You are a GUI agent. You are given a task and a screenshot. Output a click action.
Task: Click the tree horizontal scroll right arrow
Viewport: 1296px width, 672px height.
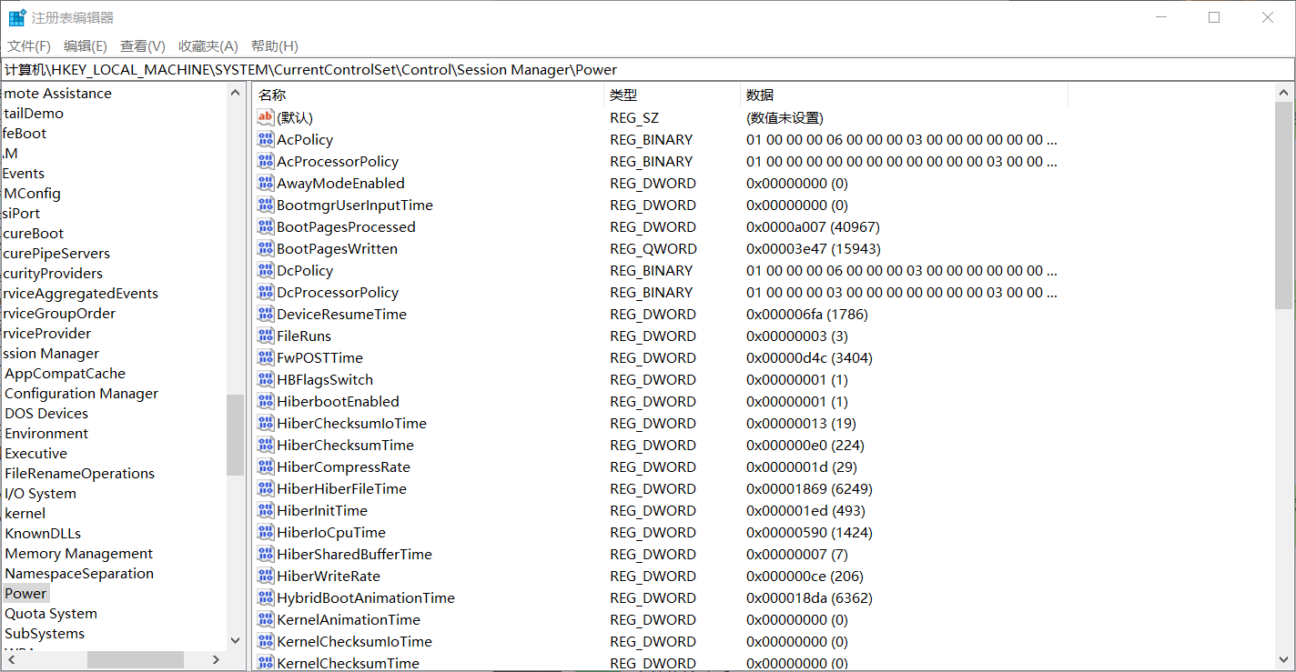217,659
